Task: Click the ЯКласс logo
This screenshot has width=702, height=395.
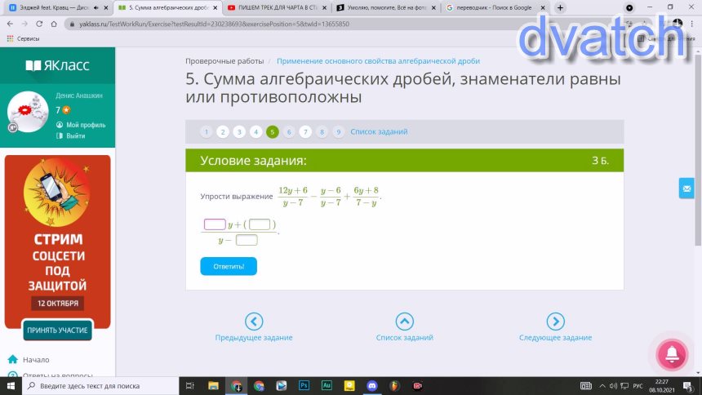Action: (57, 65)
